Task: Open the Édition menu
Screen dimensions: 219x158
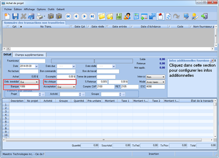Action: click(18, 9)
